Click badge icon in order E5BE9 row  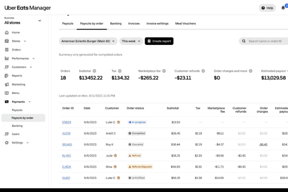point(118,122)
